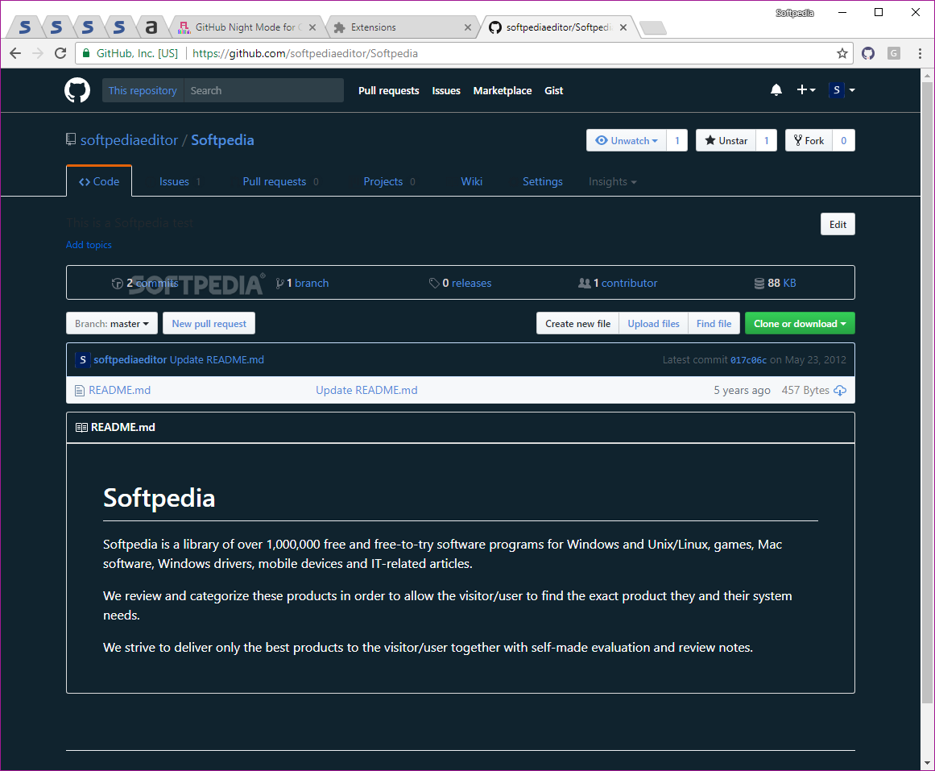Click the browser address bar URL
This screenshot has width=935, height=771.
coord(304,53)
